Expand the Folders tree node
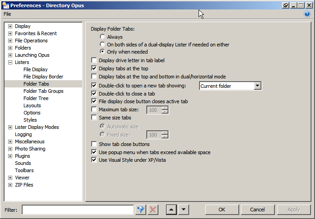The height and width of the screenshot is (219, 315). coord(10,48)
